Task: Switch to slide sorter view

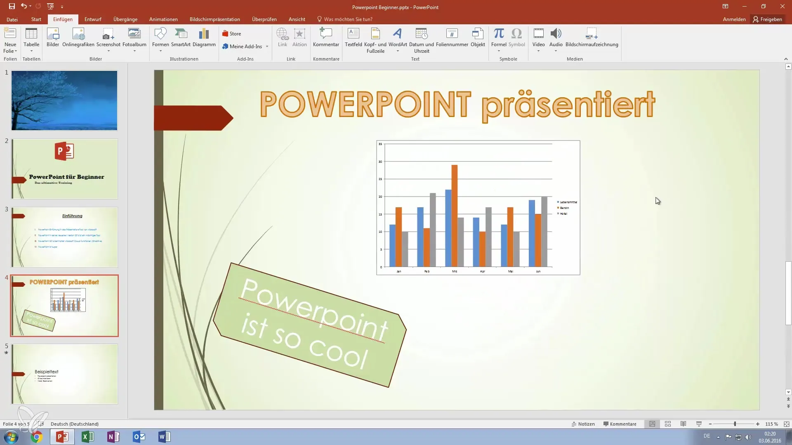Action: [x=668, y=424]
